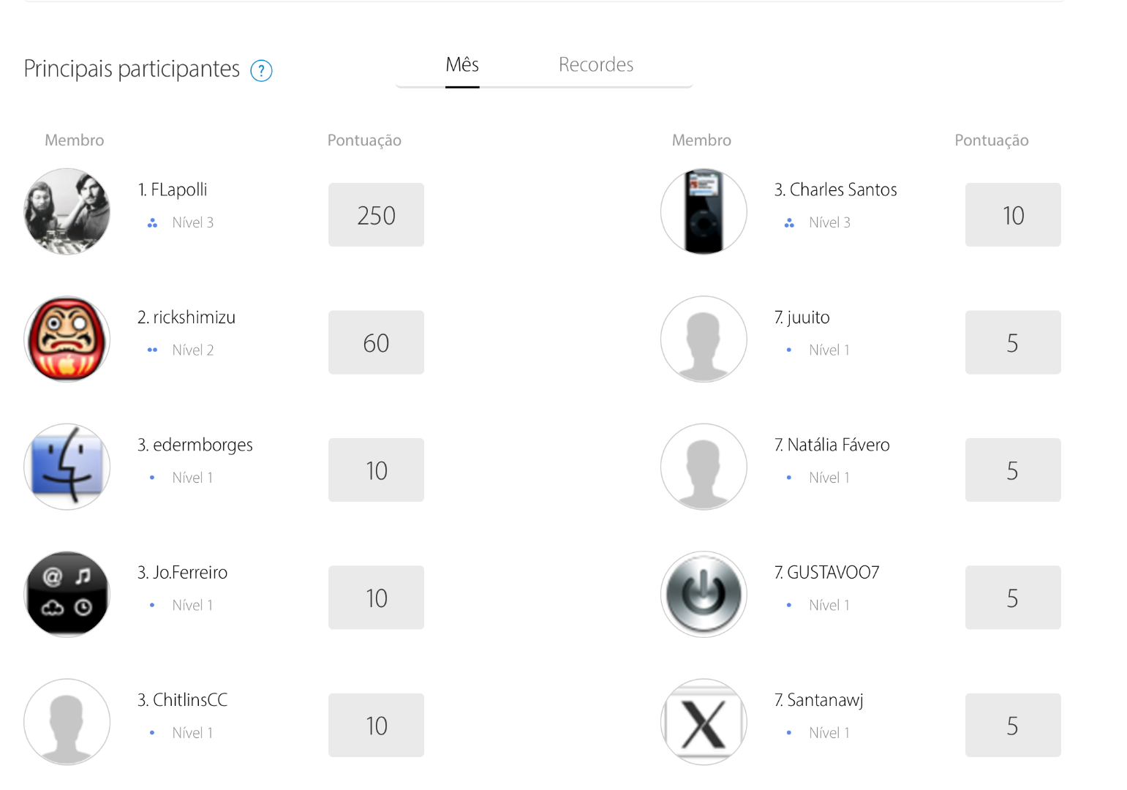Click rickshimizu's red daruma avatar
Viewport: 1127px width, 790px height.
click(67, 339)
